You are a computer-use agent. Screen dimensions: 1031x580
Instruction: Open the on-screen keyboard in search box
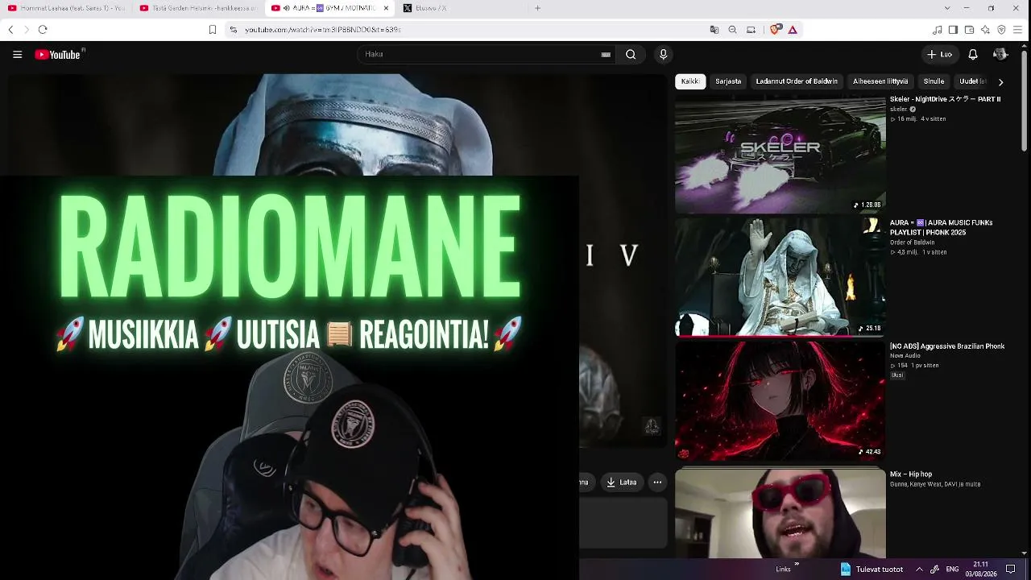[606, 55]
